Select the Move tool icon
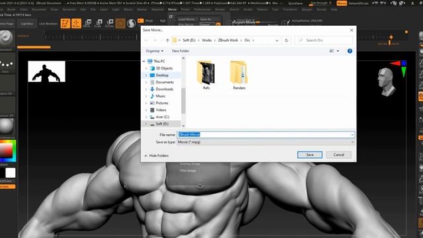423x238 pixels. coord(87,24)
